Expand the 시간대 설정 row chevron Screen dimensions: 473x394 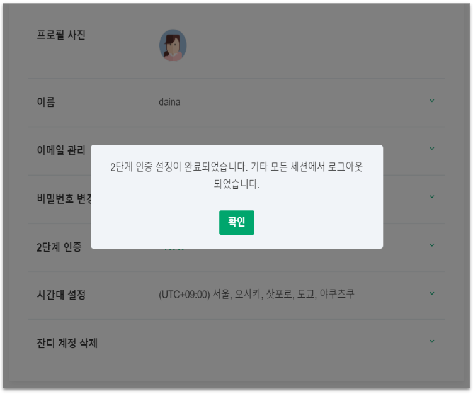(x=431, y=293)
